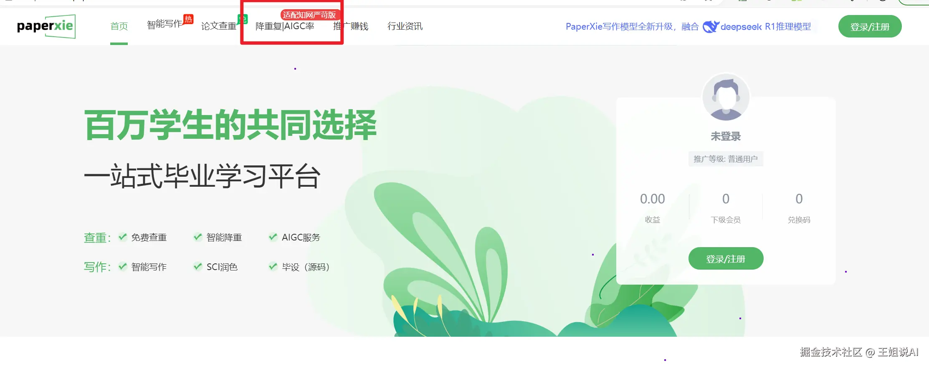Open the 首页 home tab
The image size is (929, 368).
point(119,26)
